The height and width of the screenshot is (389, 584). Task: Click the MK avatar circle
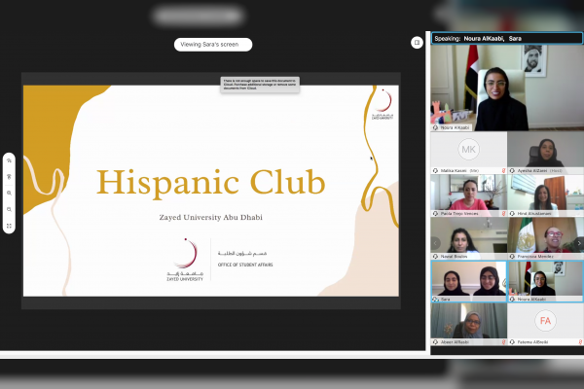[468, 149]
